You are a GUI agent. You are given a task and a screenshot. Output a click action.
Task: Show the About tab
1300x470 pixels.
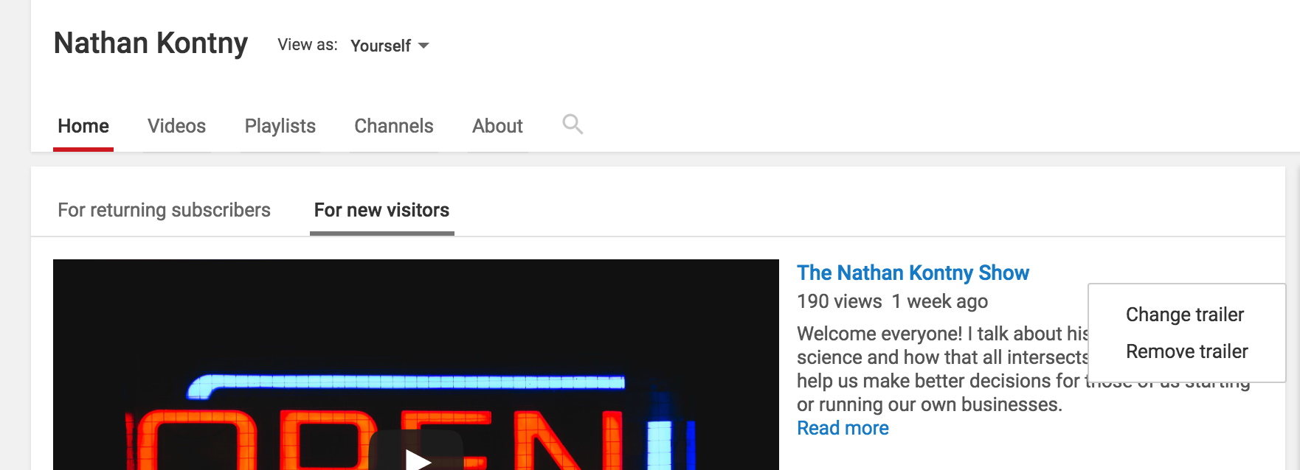(498, 126)
